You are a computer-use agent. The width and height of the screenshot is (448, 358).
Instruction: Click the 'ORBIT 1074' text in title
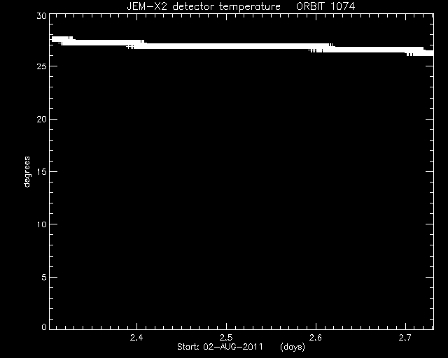tap(325, 6)
